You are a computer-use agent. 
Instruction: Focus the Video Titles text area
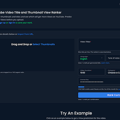click(x=99, y=44)
